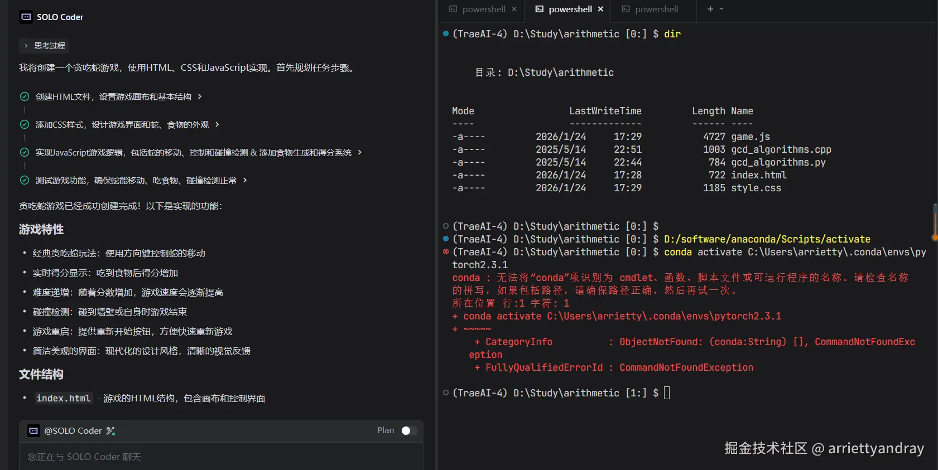The image size is (938, 470).
Task: Click the 文件结构 heading
Action: [x=41, y=374]
